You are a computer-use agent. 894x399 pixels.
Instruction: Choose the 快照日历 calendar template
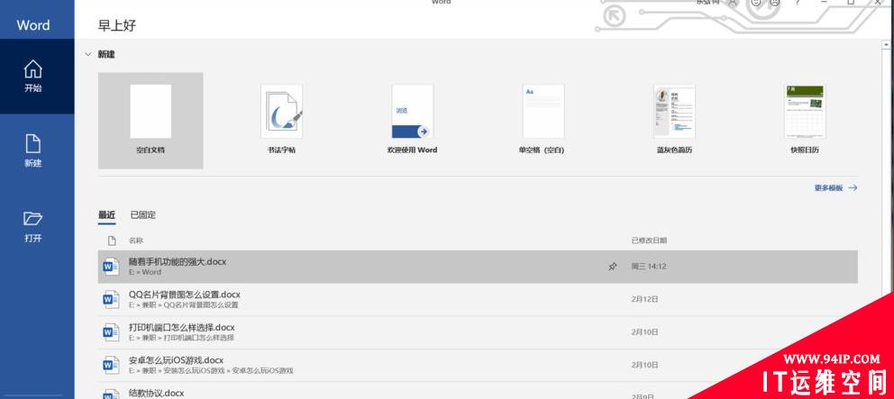805,121
